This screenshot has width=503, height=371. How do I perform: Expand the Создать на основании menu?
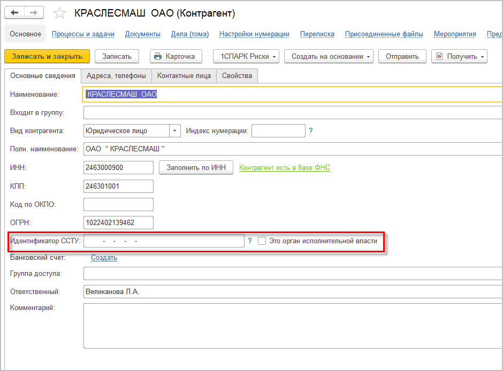(329, 56)
